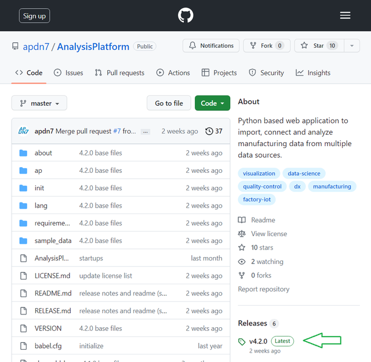Open the Notifications bell button

(211, 46)
